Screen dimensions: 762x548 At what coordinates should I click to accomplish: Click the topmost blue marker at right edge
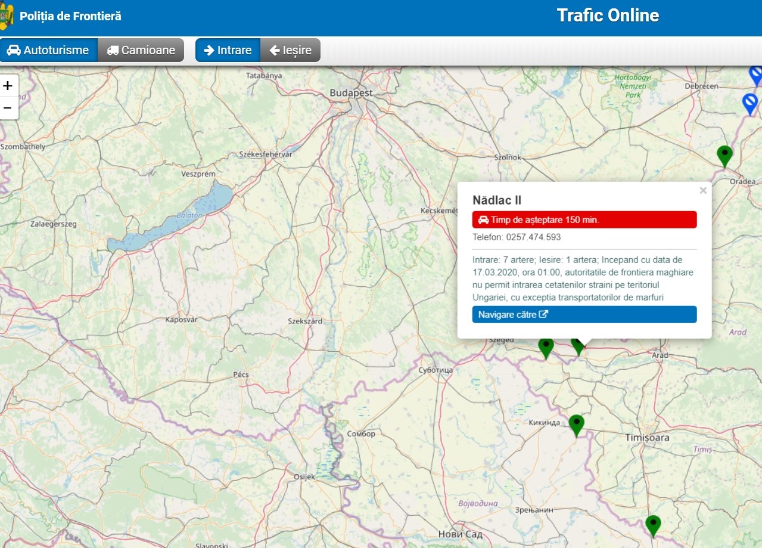tap(755, 75)
